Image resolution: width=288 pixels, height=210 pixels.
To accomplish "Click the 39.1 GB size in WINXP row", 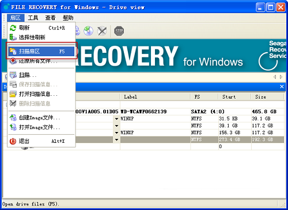I will point(261,119).
